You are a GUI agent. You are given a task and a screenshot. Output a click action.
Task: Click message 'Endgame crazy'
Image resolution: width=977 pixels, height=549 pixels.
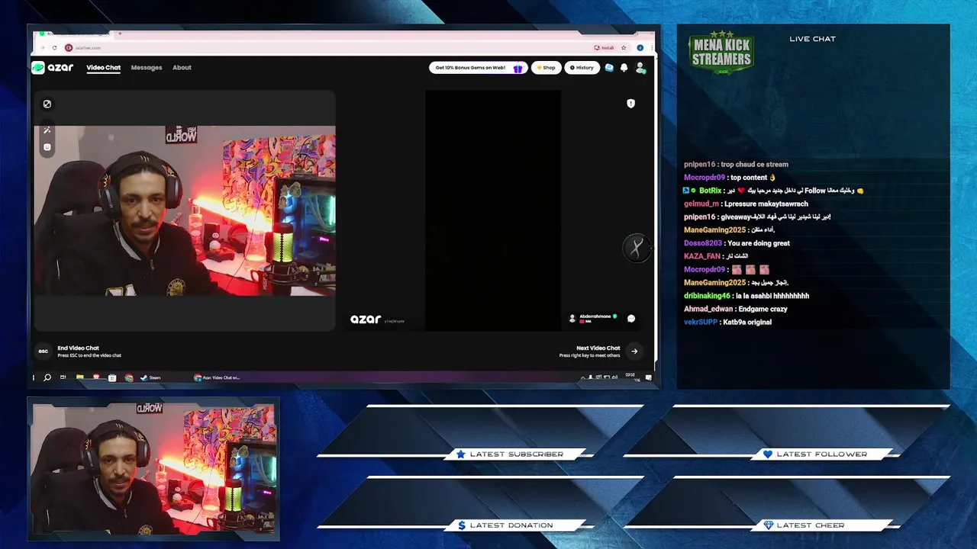(x=763, y=309)
